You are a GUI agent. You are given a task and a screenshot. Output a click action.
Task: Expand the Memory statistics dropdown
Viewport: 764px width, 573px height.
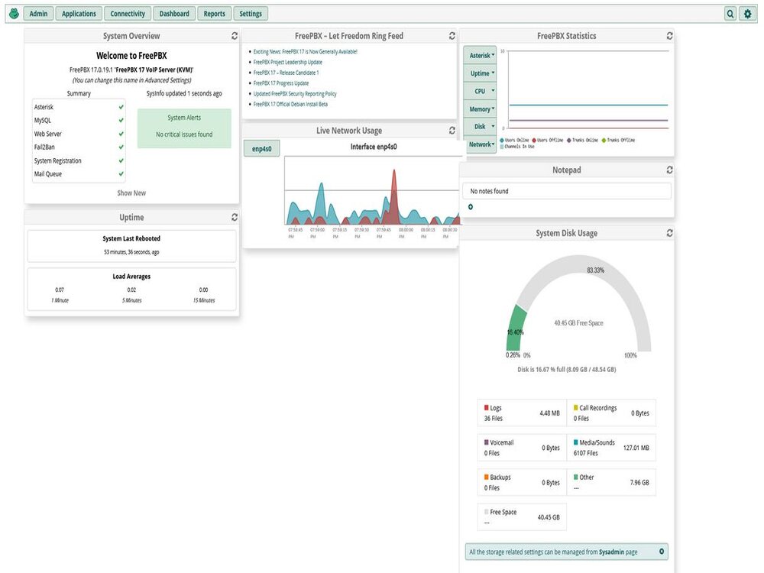(480, 109)
